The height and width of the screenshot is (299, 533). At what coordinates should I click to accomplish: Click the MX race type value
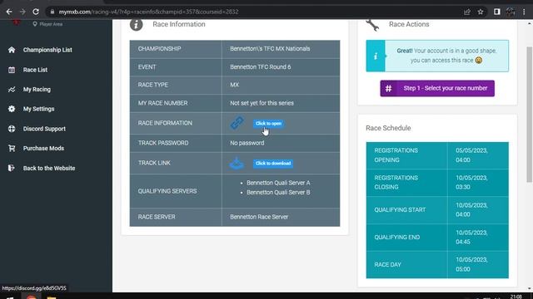[234, 85]
